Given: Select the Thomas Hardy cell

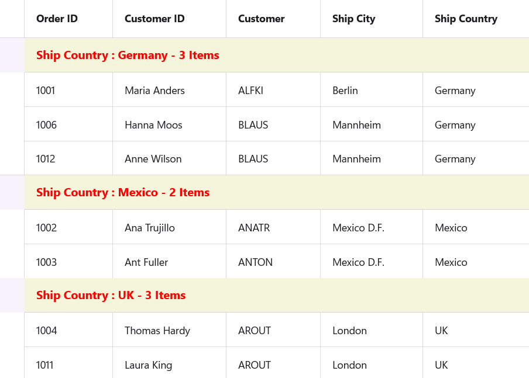Looking at the screenshot, I should [x=157, y=331].
